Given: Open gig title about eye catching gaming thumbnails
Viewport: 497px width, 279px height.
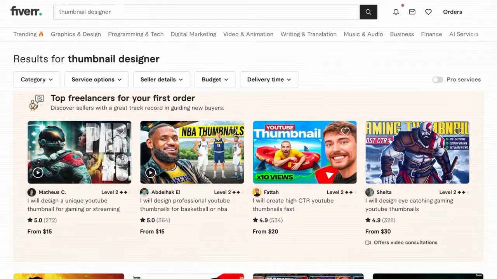Looking at the screenshot, I should coord(409,205).
